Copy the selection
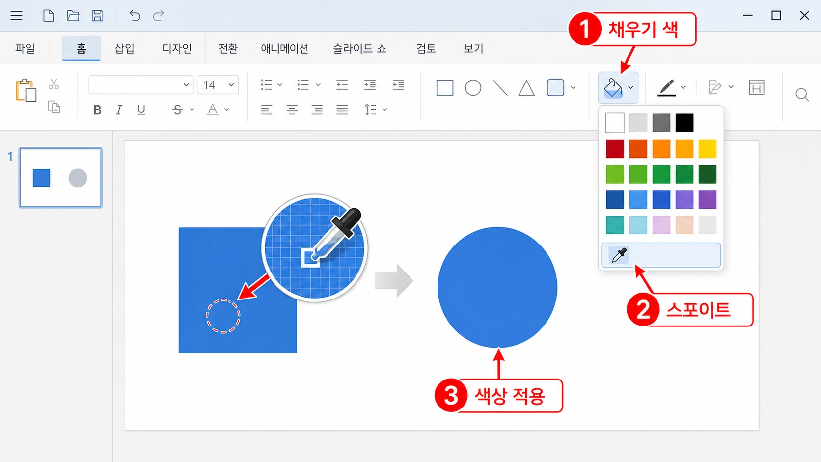Screen dimensions: 821x462 coord(54,107)
